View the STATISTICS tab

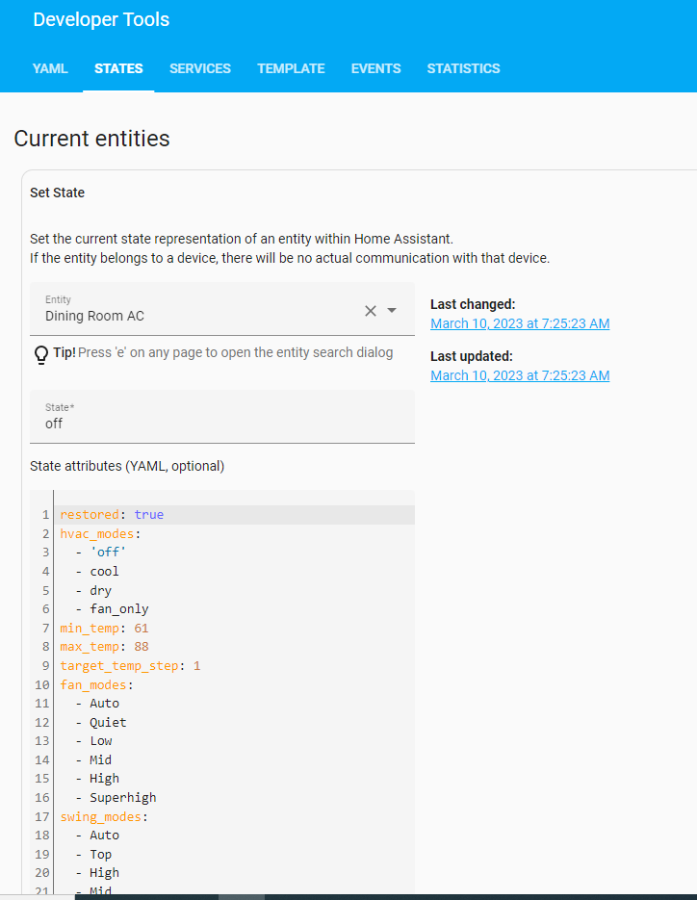pyautogui.click(x=463, y=68)
